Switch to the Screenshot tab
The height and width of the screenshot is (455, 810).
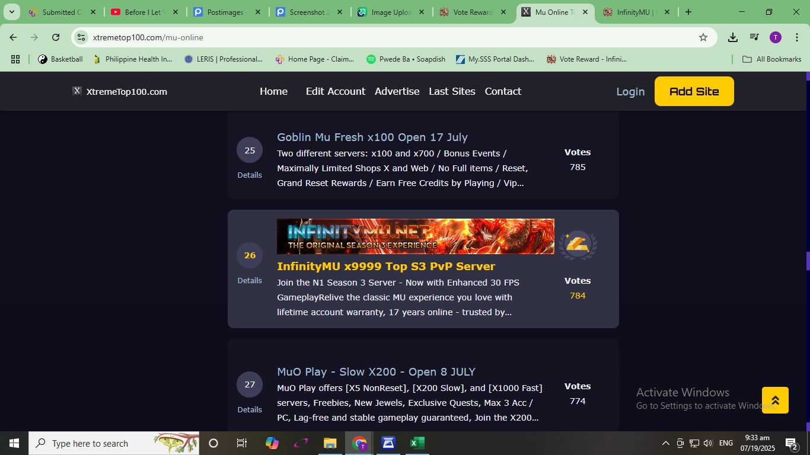[308, 12]
